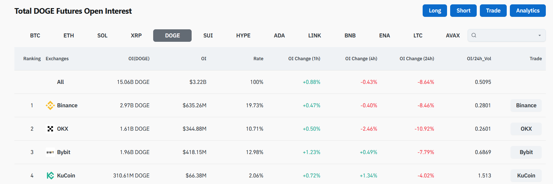
Task: Click the Binance logo icon
Action: [50, 105]
